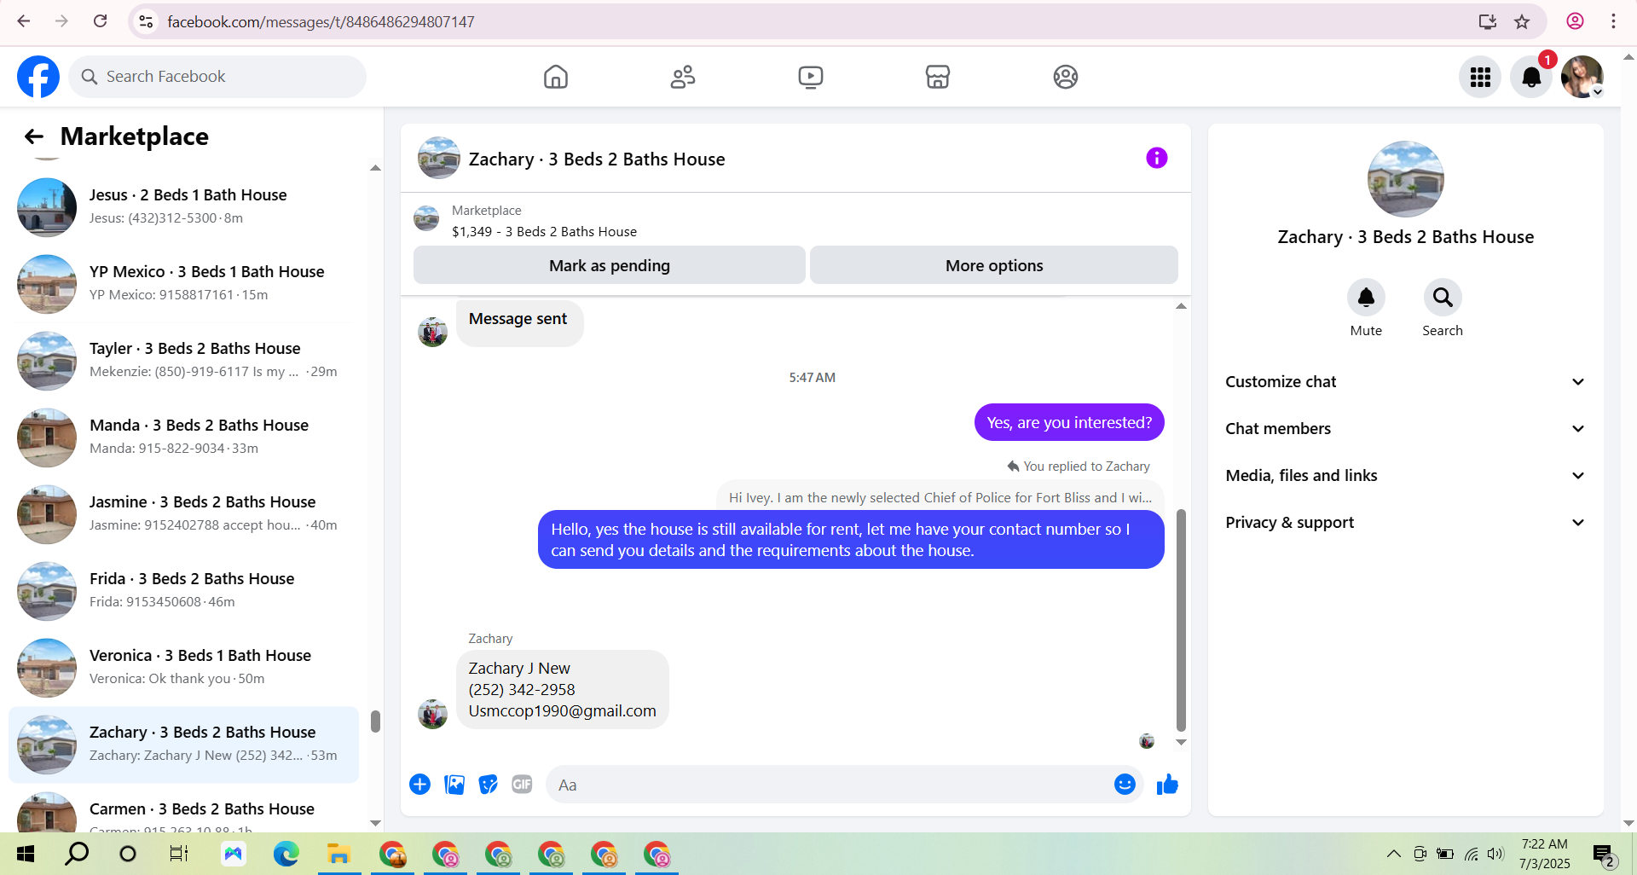Click the chat messages vertical scrollbar
This screenshot has width=1637, height=875.
[x=1181, y=621]
